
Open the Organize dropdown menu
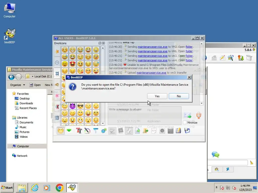pyautogui.click(x=17, y=85)
